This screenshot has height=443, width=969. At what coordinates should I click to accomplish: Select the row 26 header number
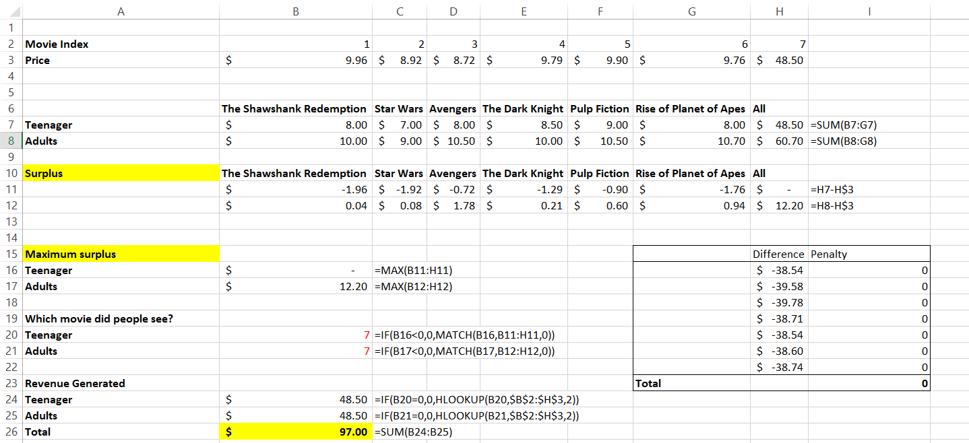[11, 432]
